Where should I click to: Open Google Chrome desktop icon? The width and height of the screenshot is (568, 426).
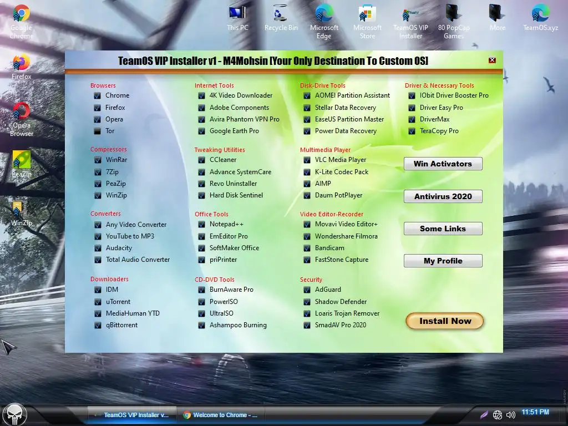[22, 22]
